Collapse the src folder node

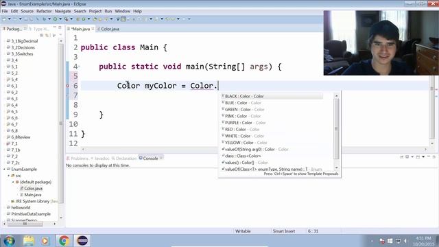[x=8, y=176]
